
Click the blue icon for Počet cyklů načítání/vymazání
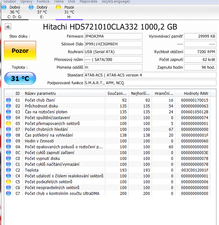pyautogui.click(x=8, y=164)
